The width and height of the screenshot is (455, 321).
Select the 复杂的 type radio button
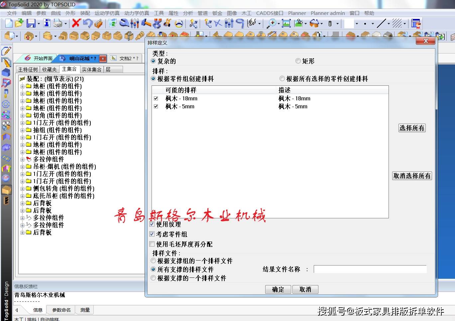pos(153,61)
